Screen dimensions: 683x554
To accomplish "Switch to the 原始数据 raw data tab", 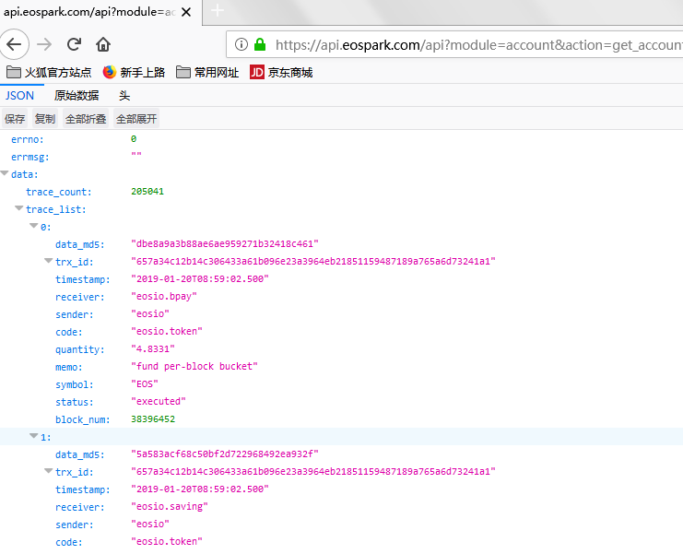I will click(77, 95).
